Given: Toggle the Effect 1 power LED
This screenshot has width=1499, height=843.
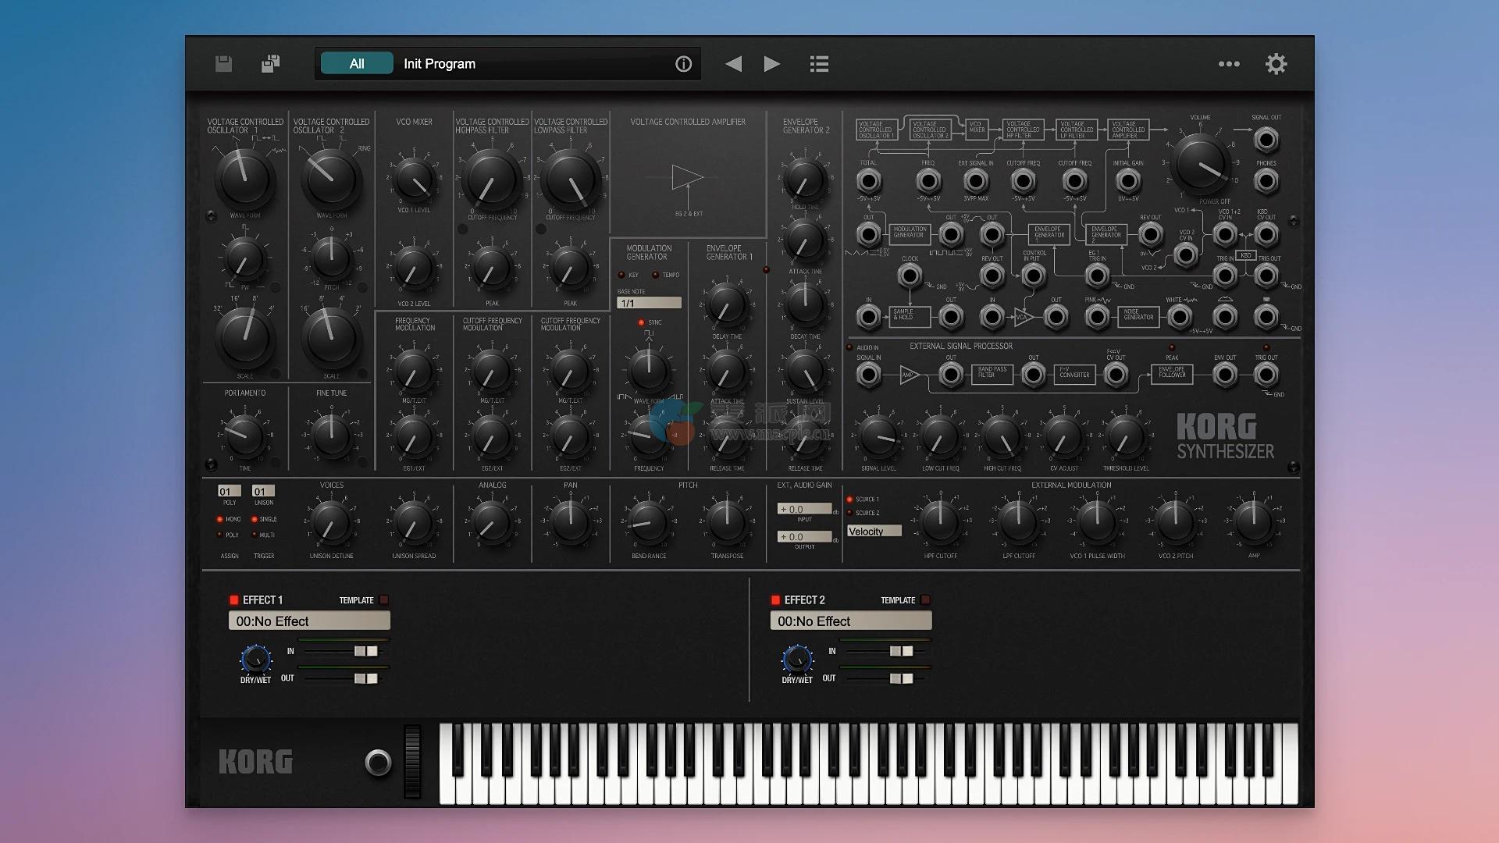Looking at the screenshot, I should tap(233, 600).
